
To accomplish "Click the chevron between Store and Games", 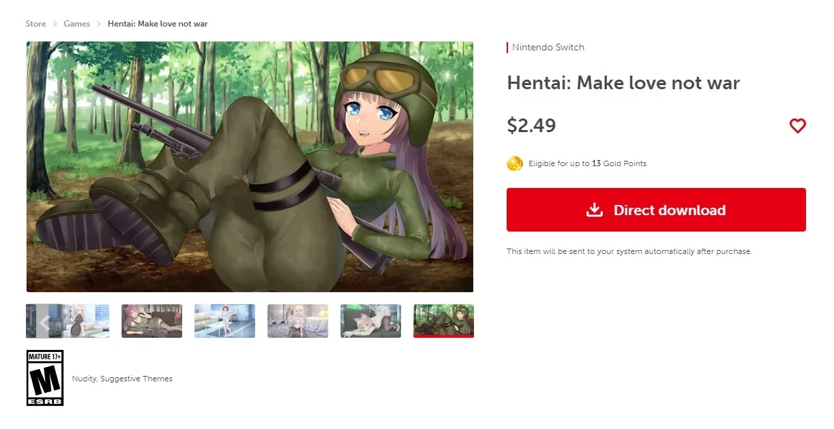I will [x=55, y=24].
